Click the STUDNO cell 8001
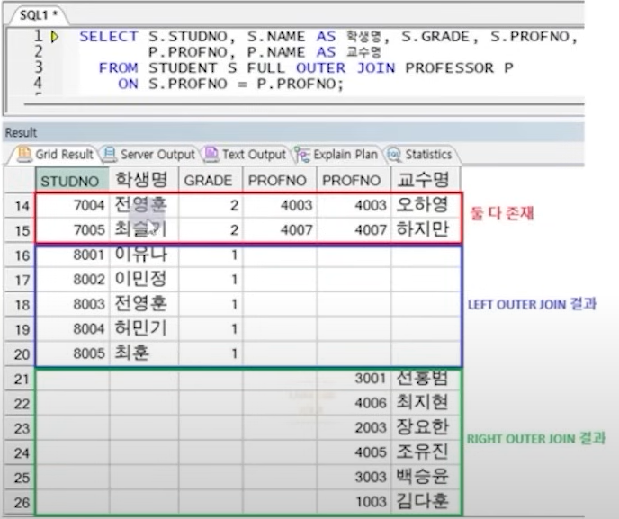This screenshot has width=619, height=519. click(72, 255)
